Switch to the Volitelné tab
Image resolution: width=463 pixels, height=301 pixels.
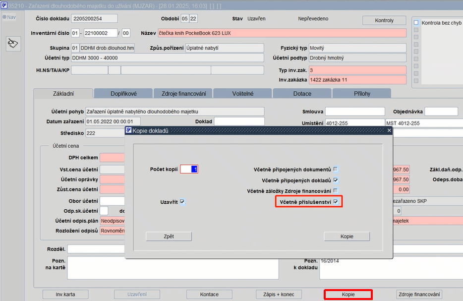243,94
